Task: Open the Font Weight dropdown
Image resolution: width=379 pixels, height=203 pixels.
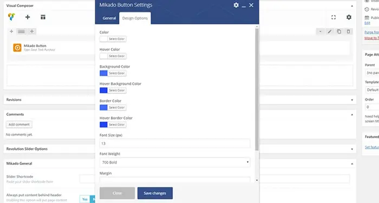Action: pyautogui.click(x=175, y=162)
